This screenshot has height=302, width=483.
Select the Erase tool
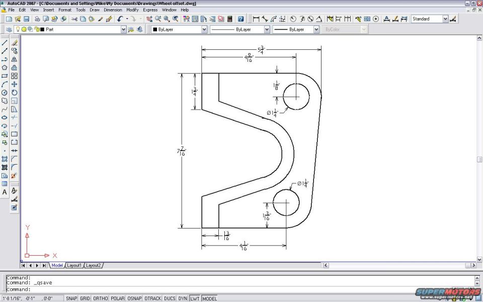(x=14, y=43)
